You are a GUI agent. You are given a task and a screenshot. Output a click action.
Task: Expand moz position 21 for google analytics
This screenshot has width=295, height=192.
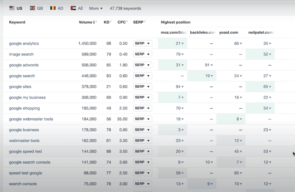click(180, 43)
